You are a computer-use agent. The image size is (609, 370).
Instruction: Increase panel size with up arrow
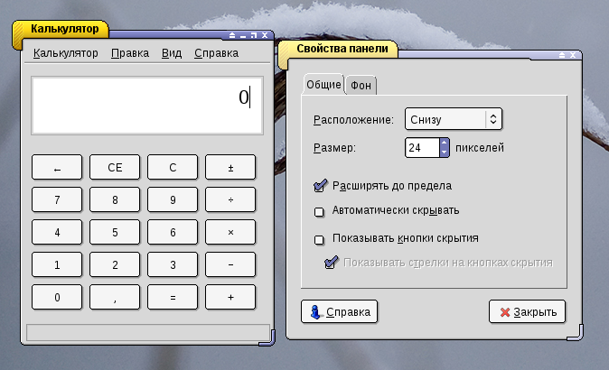[445, 143]
